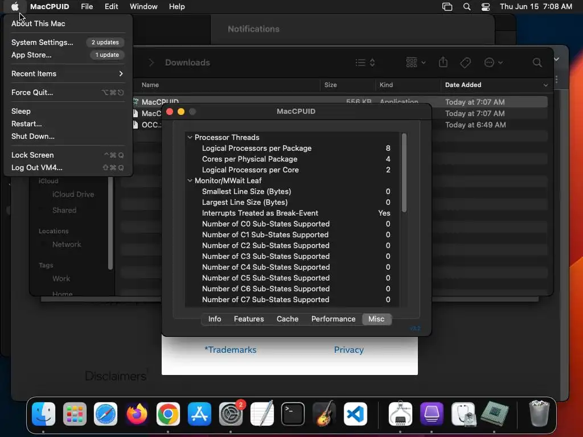The height and width of the screenshot is (437, 583).
Task: Open System Settings Dock icon with badge
Action: point(231,414)
